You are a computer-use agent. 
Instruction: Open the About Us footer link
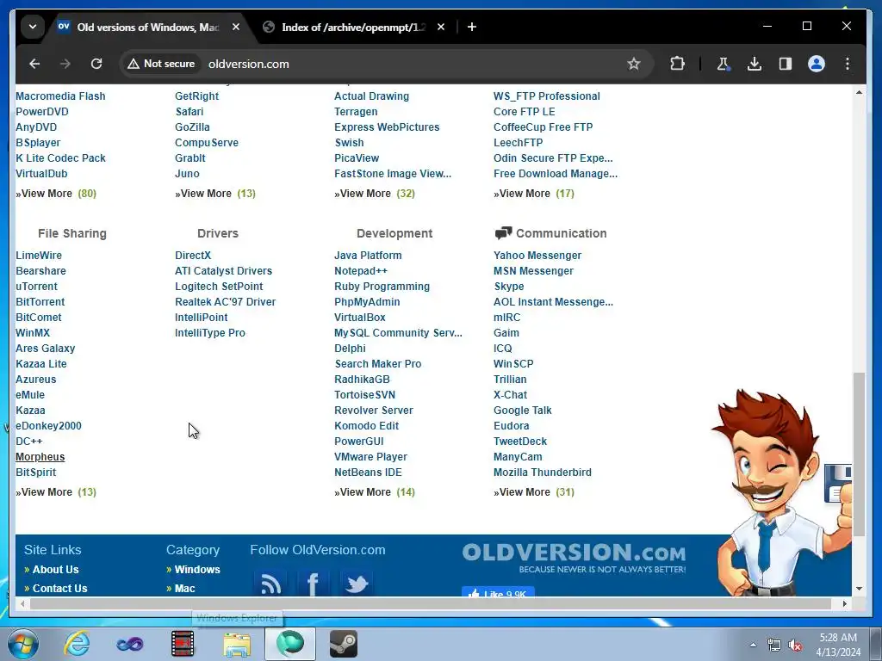pos(55,570)
